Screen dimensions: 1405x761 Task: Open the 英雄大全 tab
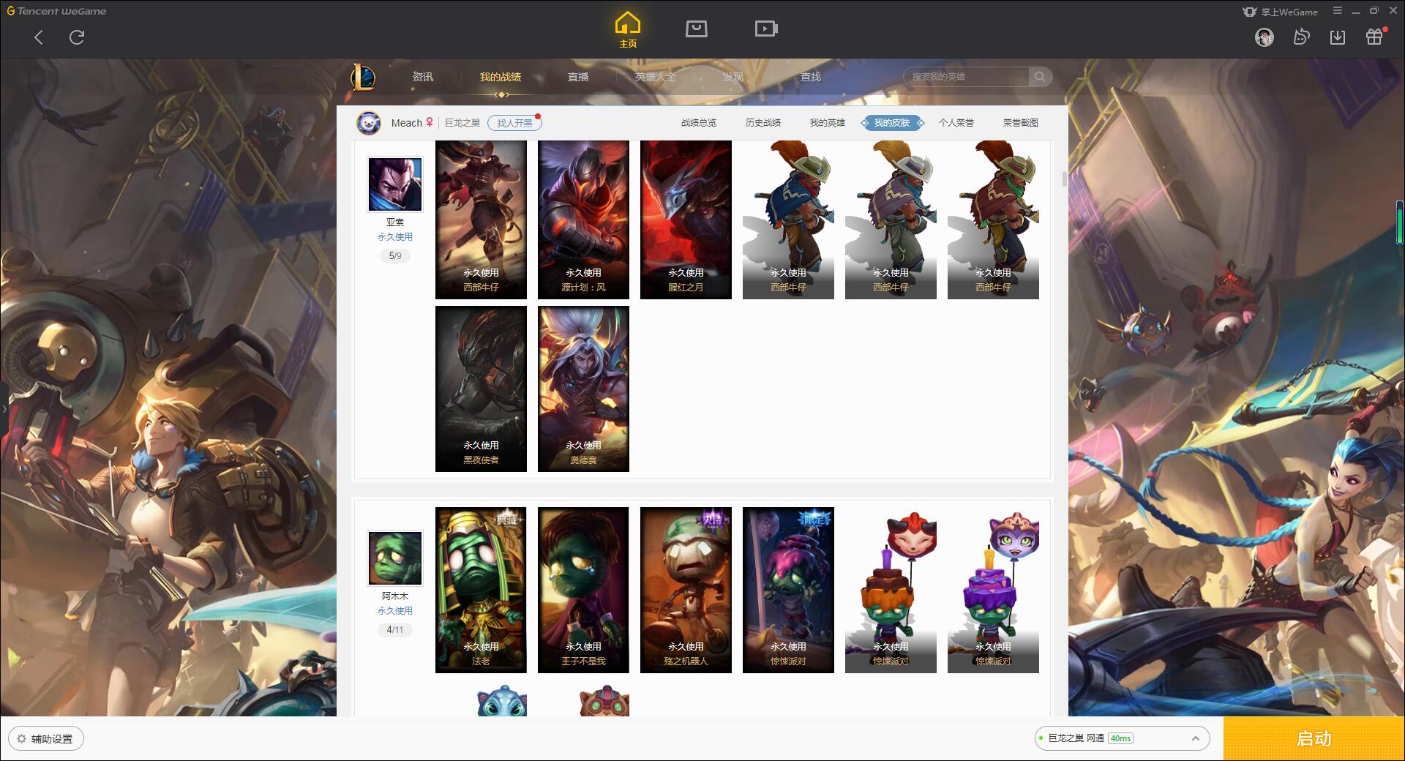pyautogui.click(x=656, y=77)
